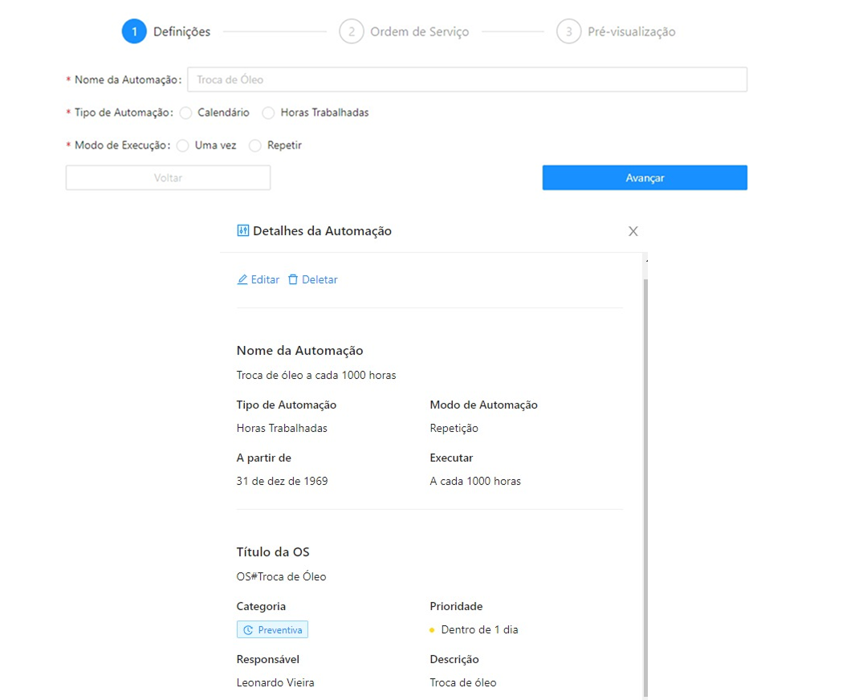Screen dimensions: 867x700
Task: Click text 'Troca de óleo a cada 1000 horas'
Action: [x=316, y=375]
